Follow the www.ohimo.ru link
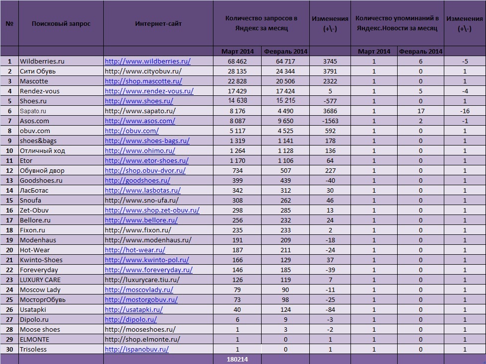 [140, 150]
